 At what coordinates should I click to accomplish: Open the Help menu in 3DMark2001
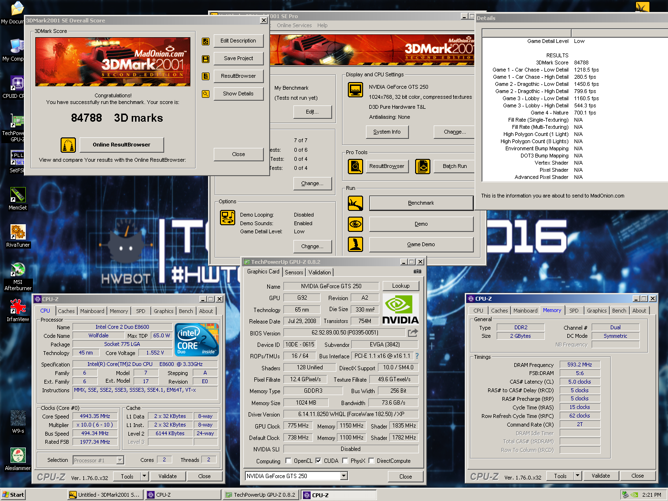pos(323,26)
